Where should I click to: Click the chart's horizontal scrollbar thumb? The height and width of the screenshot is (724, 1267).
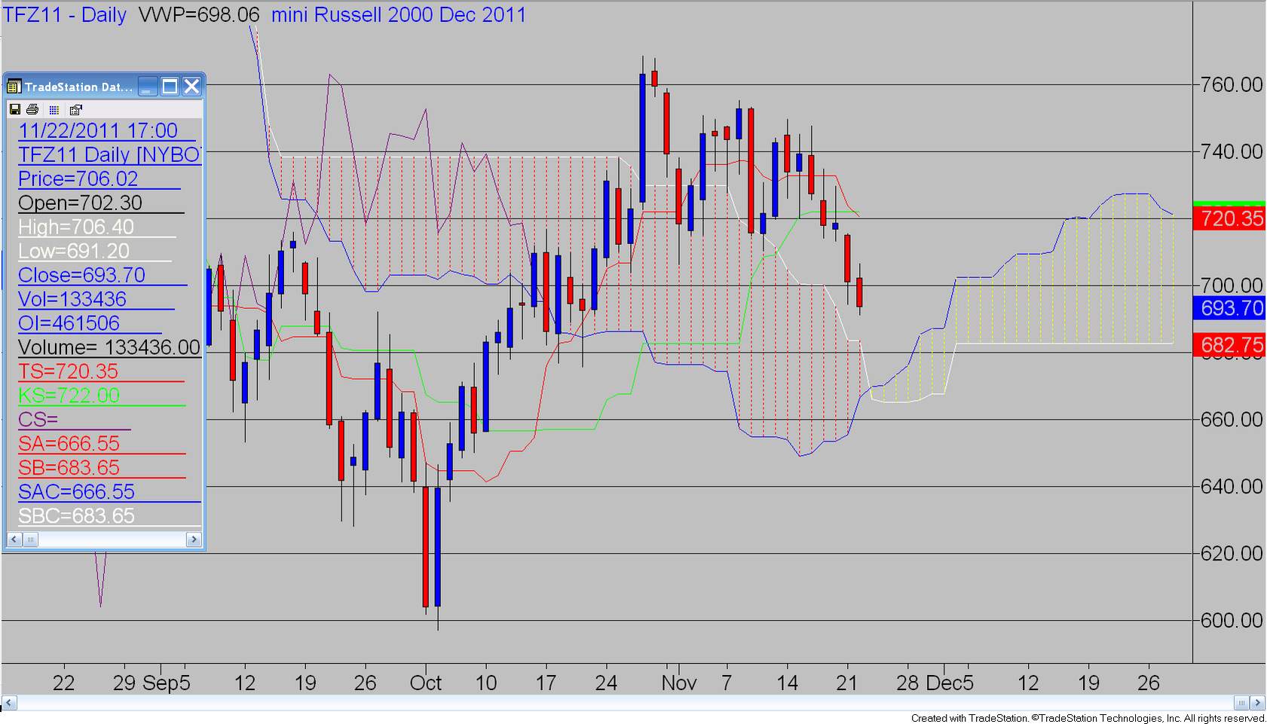coord(1242,703)
